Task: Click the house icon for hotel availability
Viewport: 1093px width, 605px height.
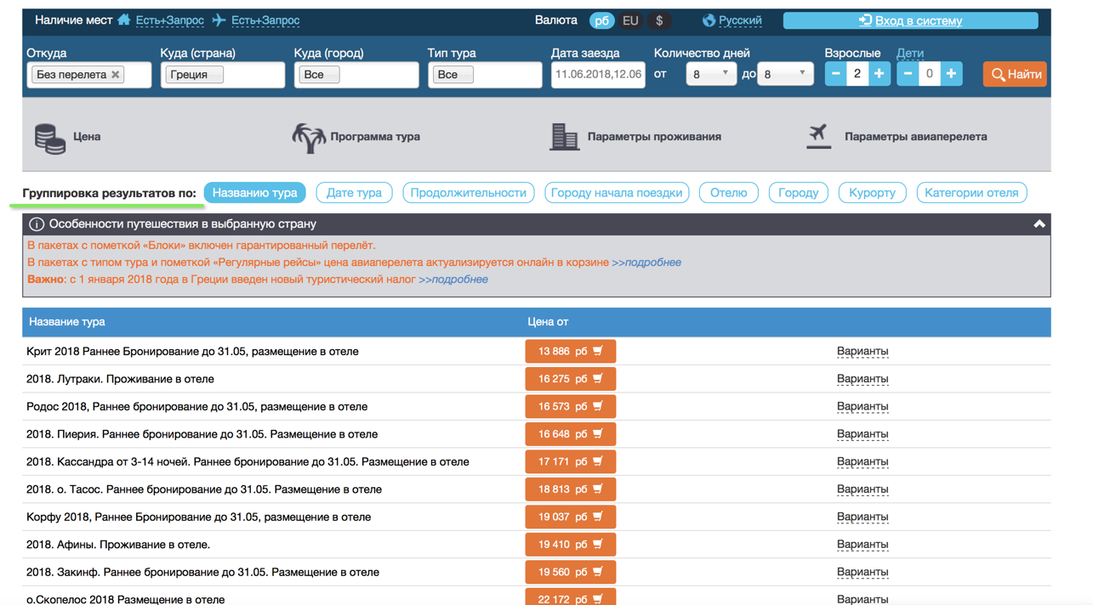Action: tap(124, 20)
